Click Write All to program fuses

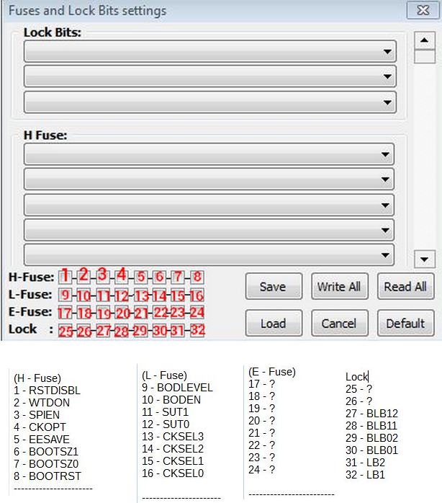click(x=340, y=287)
